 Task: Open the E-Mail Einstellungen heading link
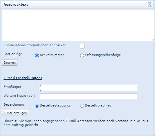coord(23,78)
